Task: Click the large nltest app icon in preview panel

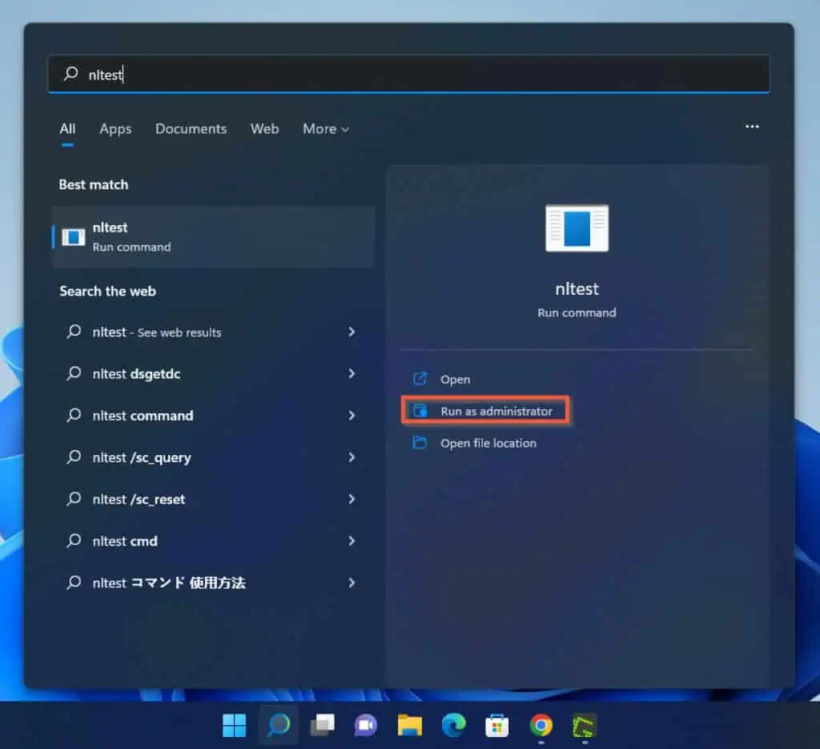Action: tap(577, 228)
